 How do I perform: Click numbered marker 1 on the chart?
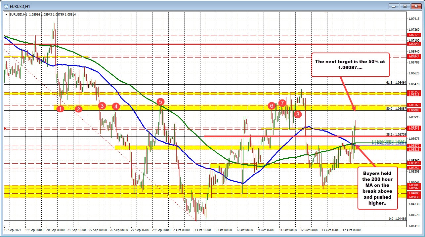pos(60,108)
